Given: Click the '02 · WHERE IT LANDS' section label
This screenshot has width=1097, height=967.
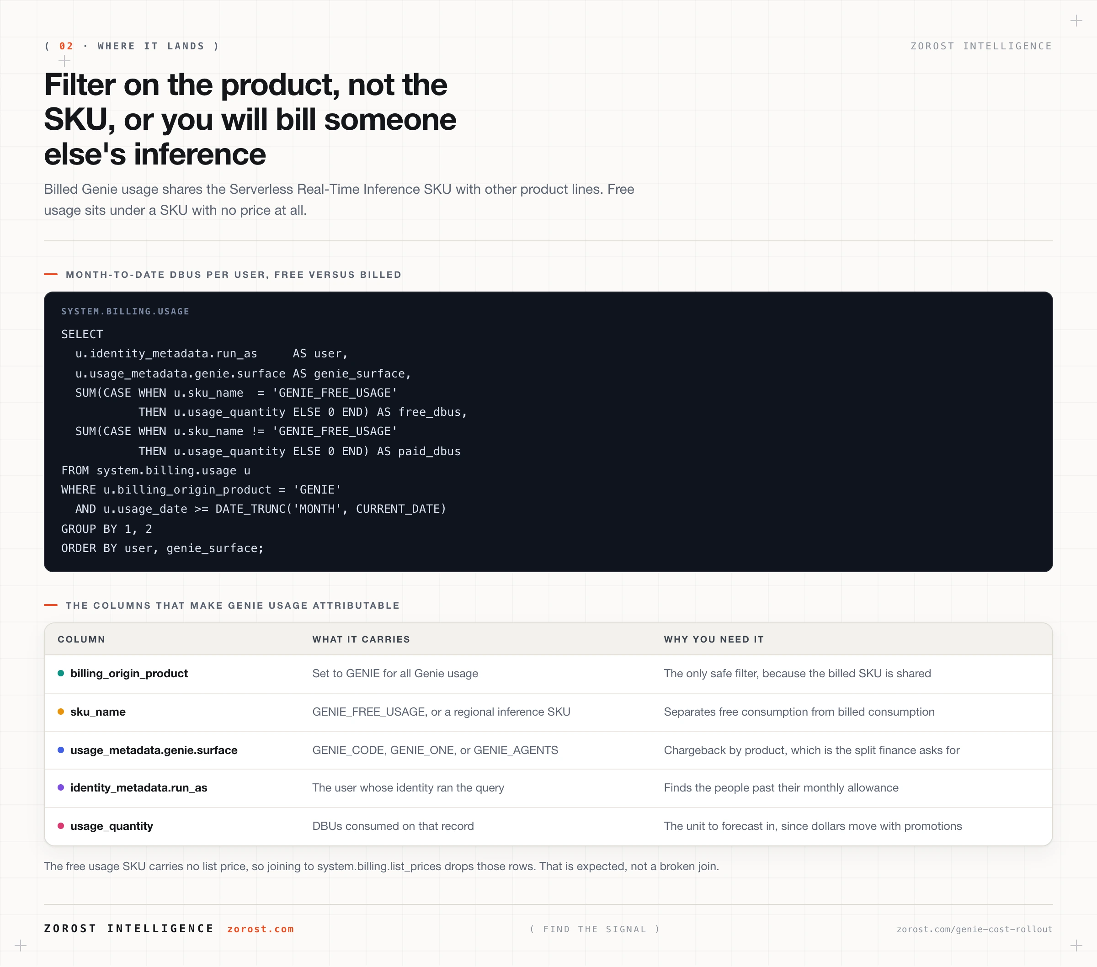Looking at the screenshot, I should (x=132, y=46).
